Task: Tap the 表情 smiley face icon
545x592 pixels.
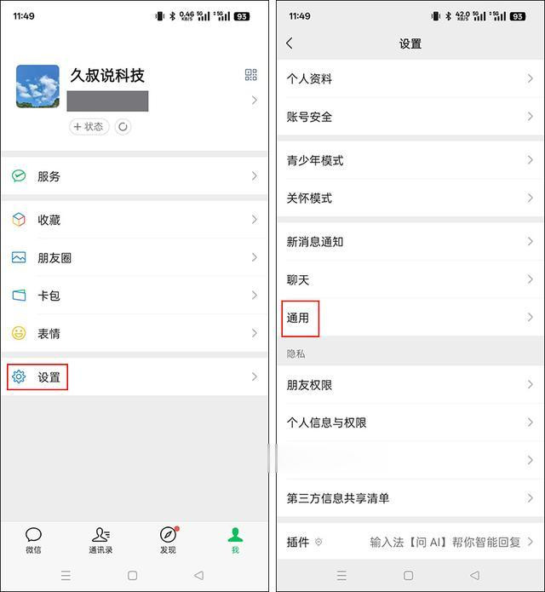Action: pyautogui.click(x=19, y=333)
